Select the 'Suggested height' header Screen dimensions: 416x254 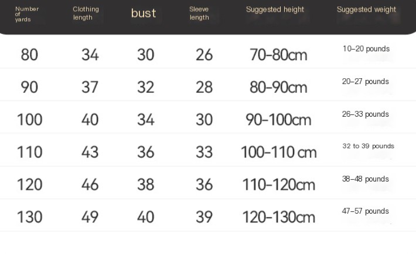[x=275, y=9]
